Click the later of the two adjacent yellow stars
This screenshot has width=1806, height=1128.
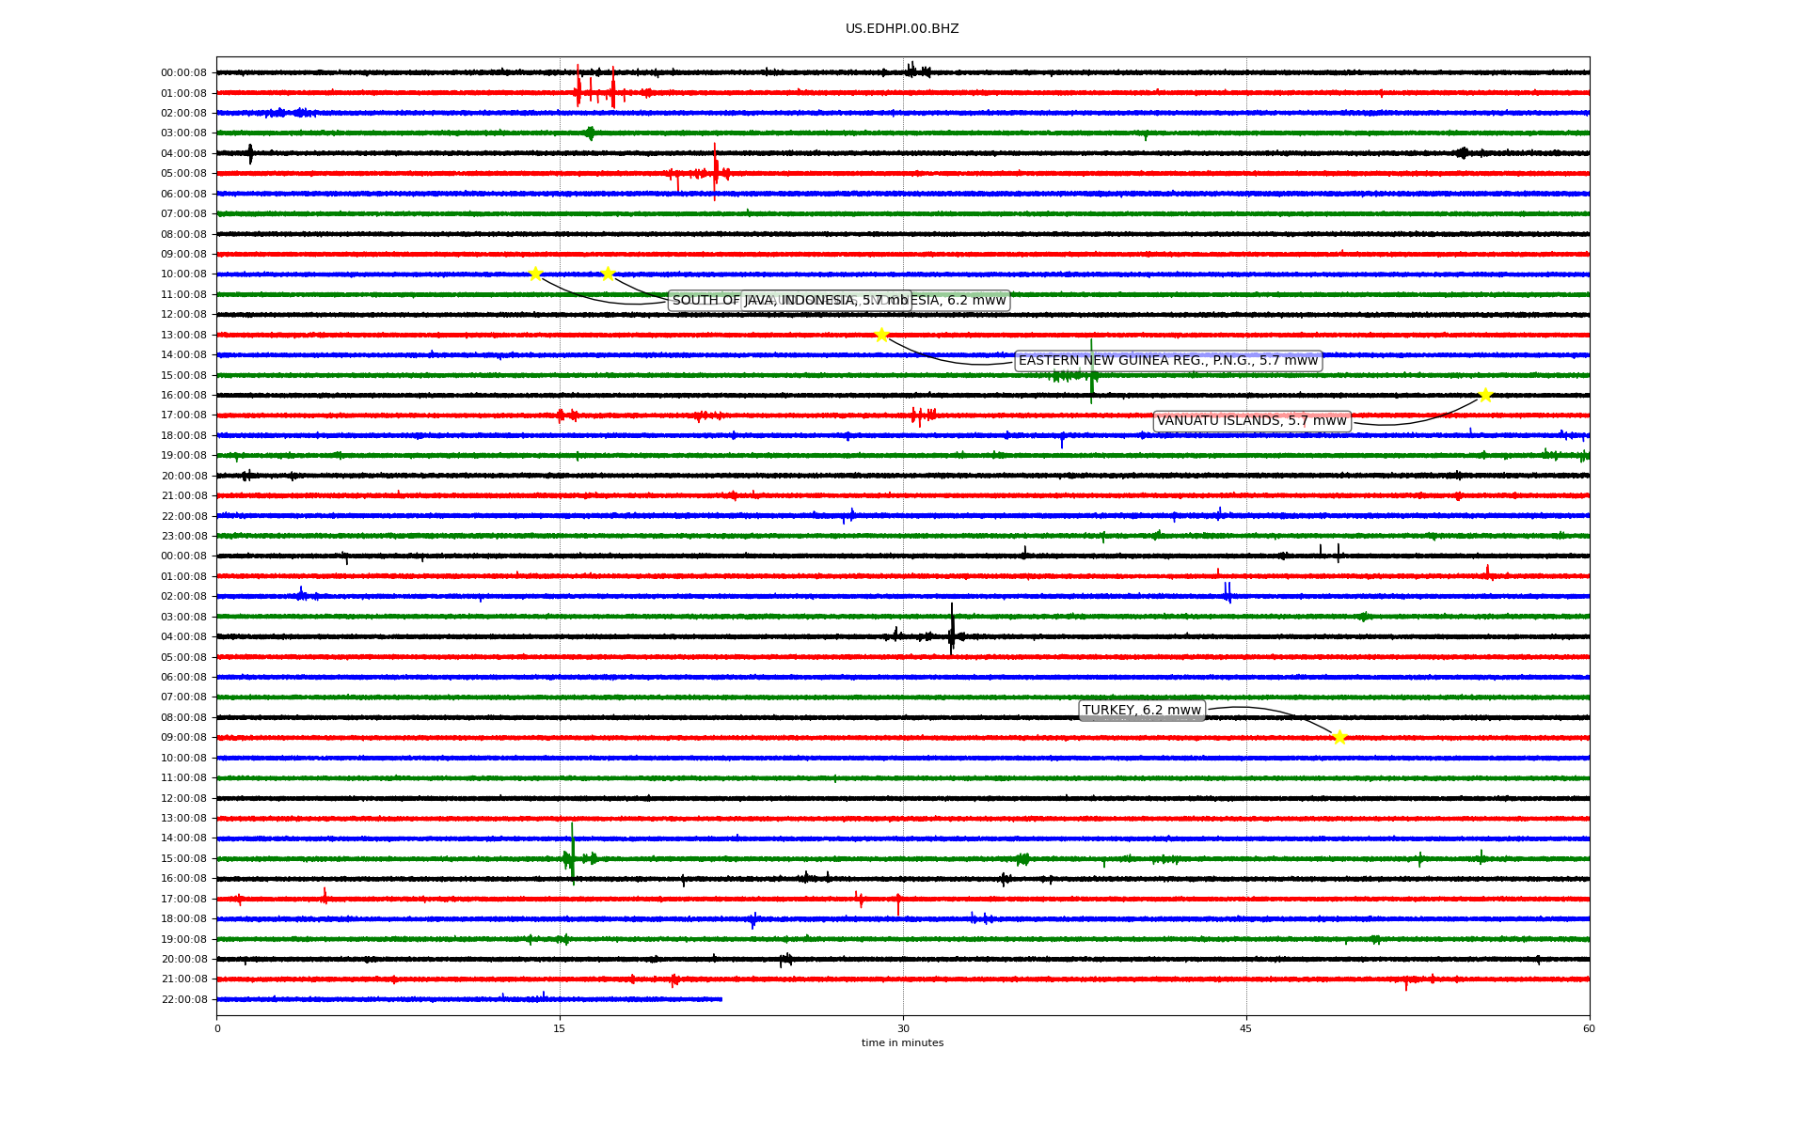pyautogui.click(x=608, y=274)
